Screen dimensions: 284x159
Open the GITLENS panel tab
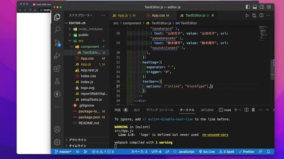pyautogui.click(x=207, y=110)
